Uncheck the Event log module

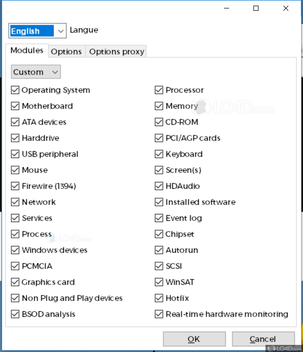point(159,218)
